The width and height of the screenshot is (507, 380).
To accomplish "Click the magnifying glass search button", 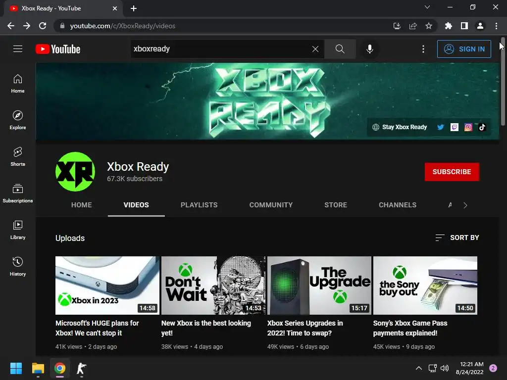I will click(340, 49).
